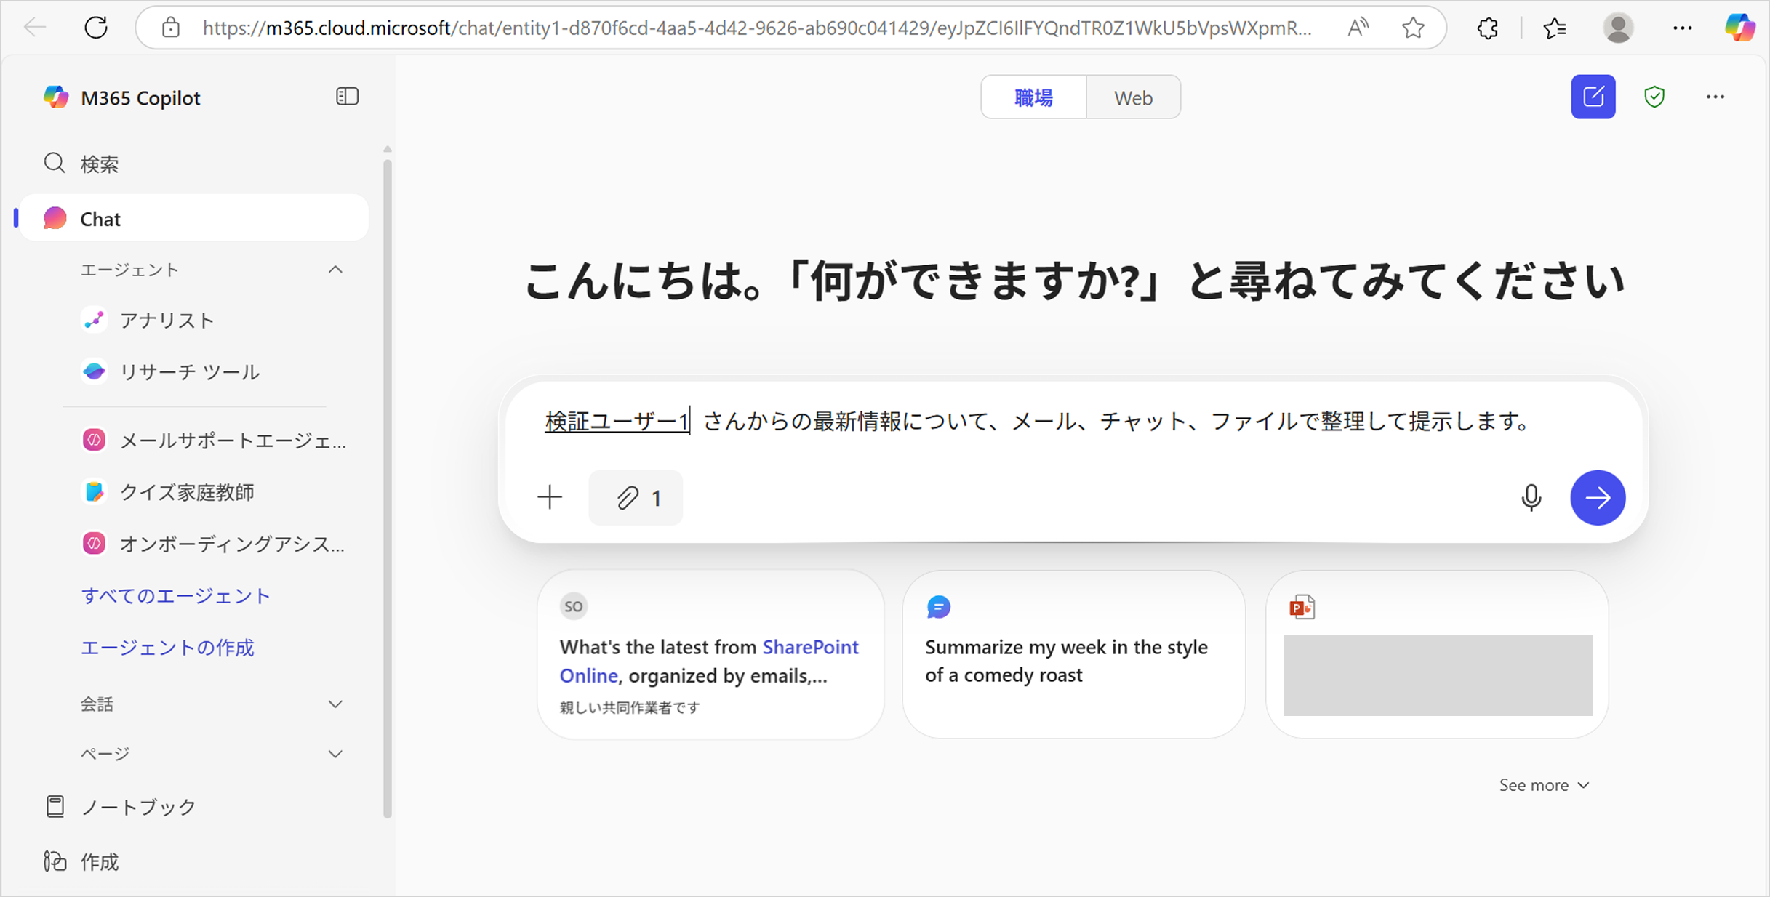Open the Edge settings three-dot menu

click(1682, 28)
